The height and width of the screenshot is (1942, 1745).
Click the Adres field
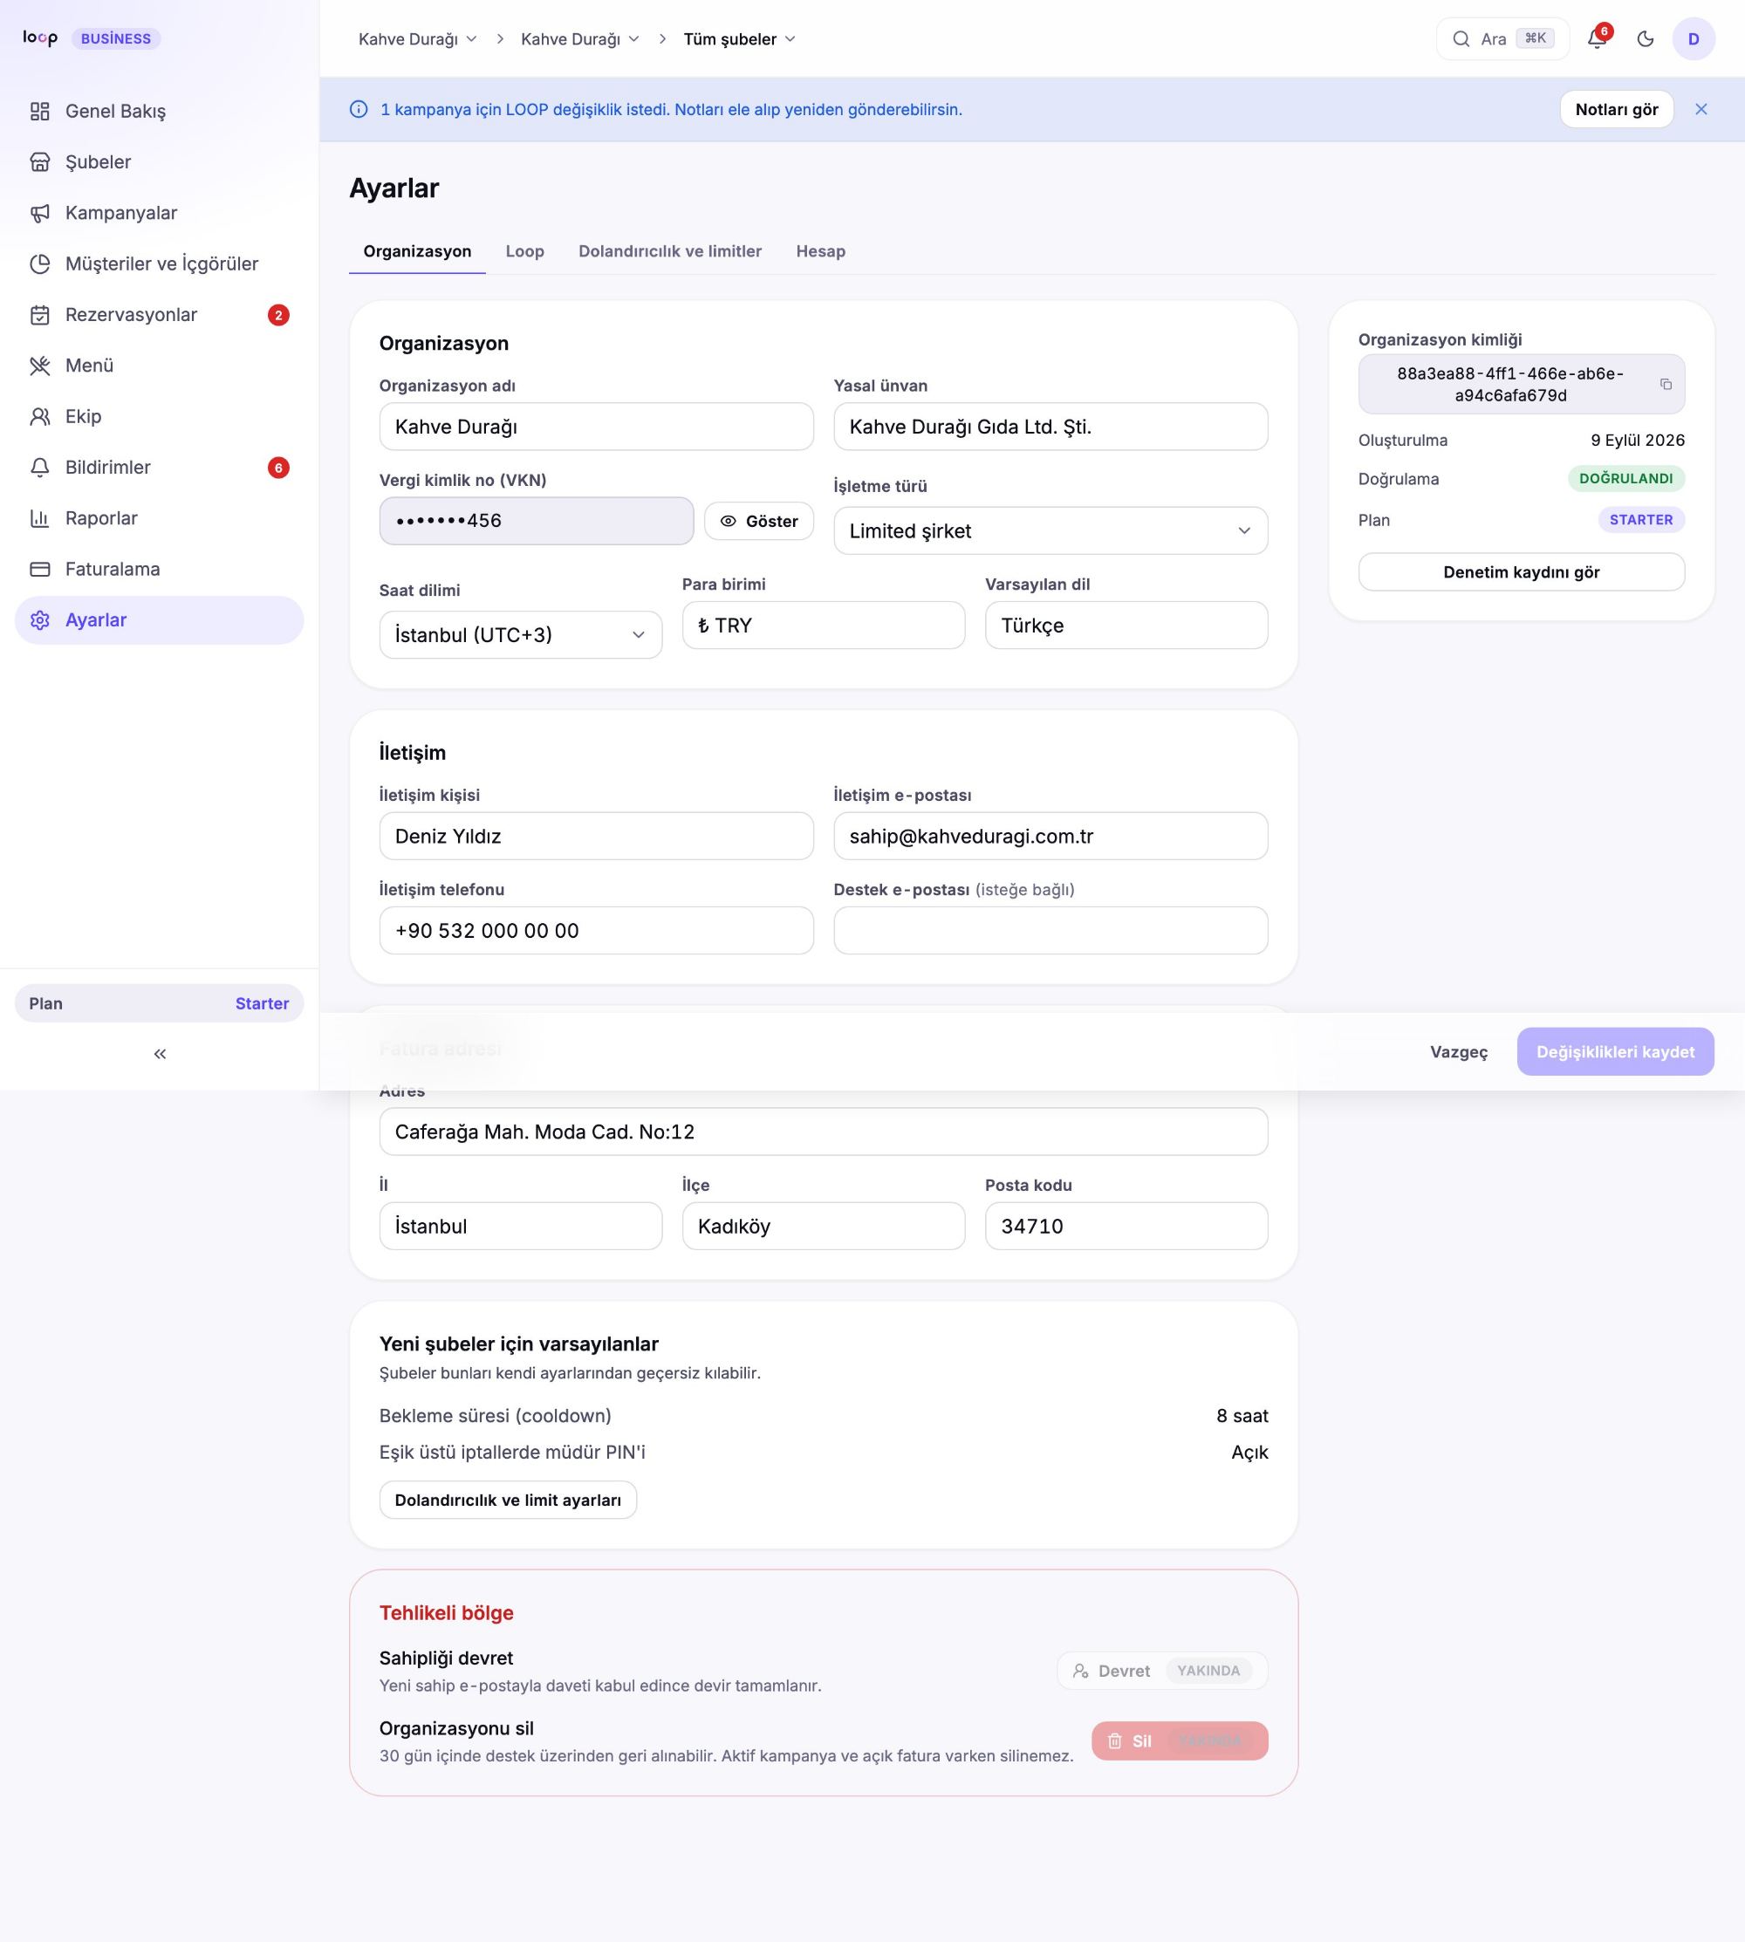tap(824, 1132)
